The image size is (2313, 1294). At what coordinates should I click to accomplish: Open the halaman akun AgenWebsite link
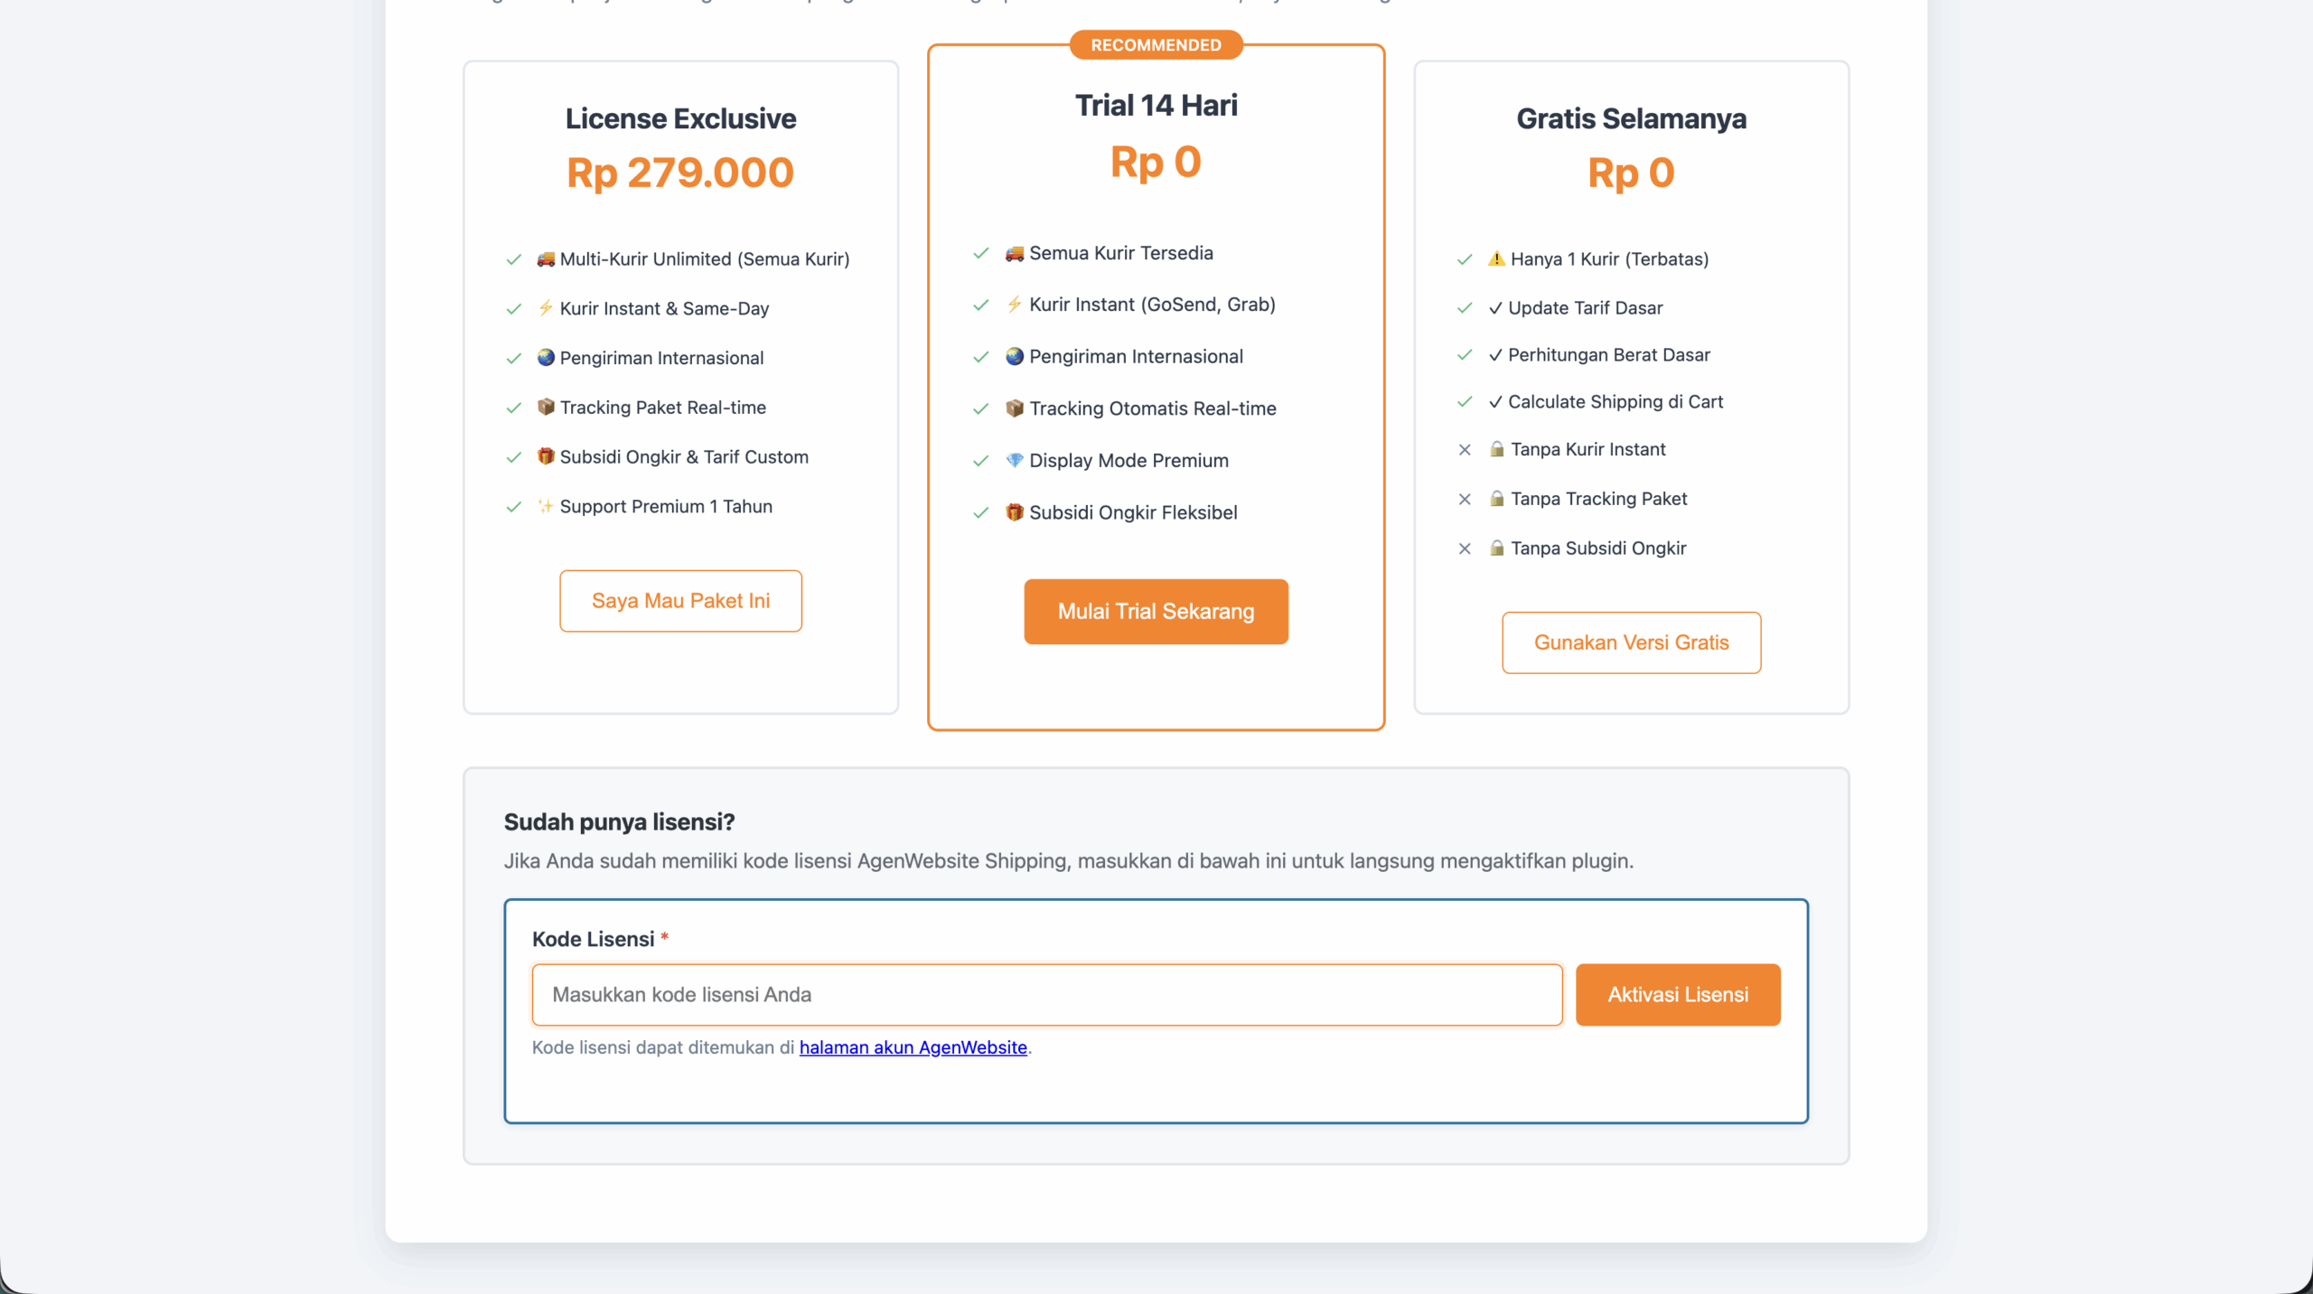(x=913, y=1047)
